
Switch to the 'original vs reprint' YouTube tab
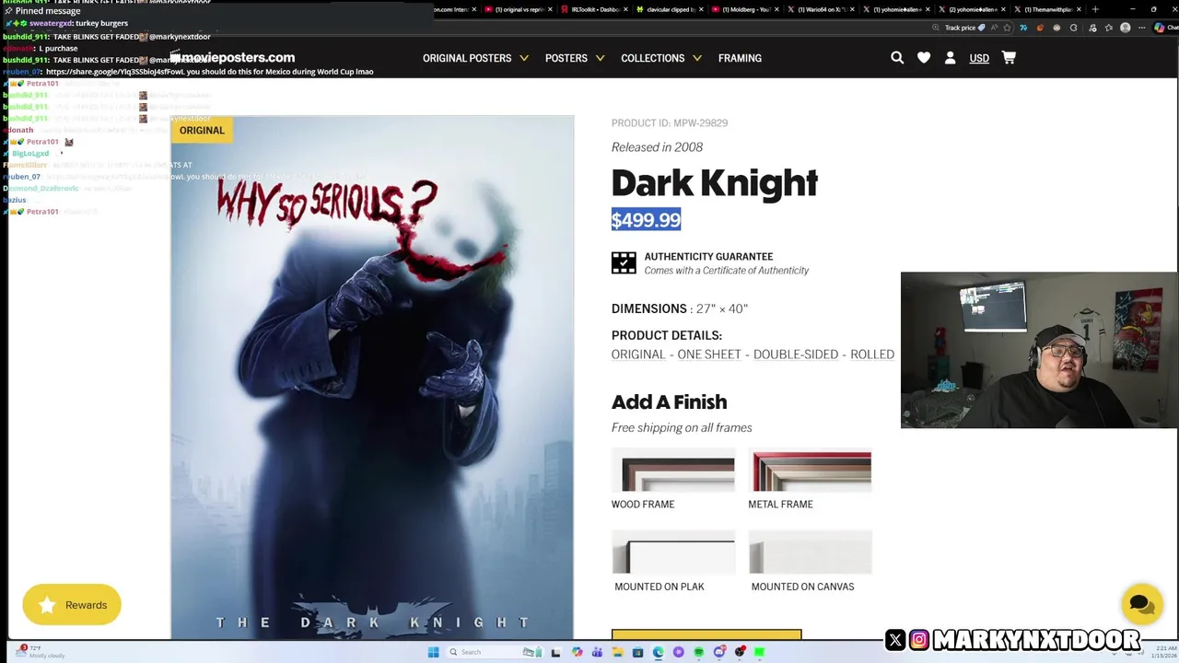[x=516, y=9]
